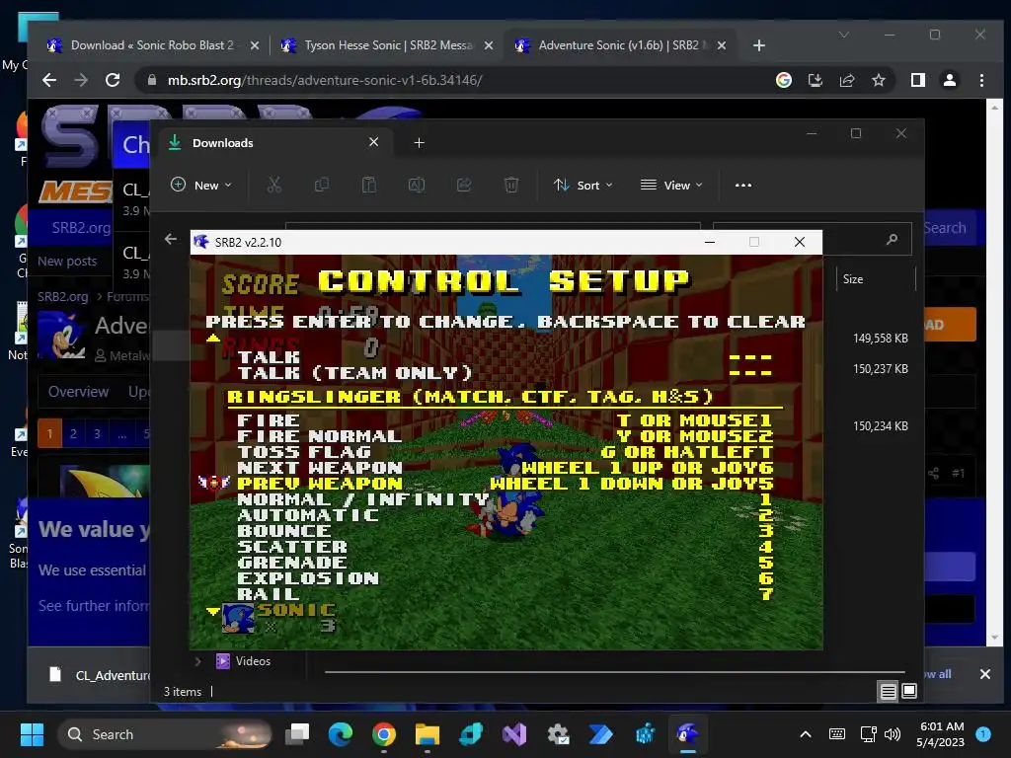Open Chrome profile avatar
Viewport: 1011px width, 758px height.
click(x=949, y=80)
